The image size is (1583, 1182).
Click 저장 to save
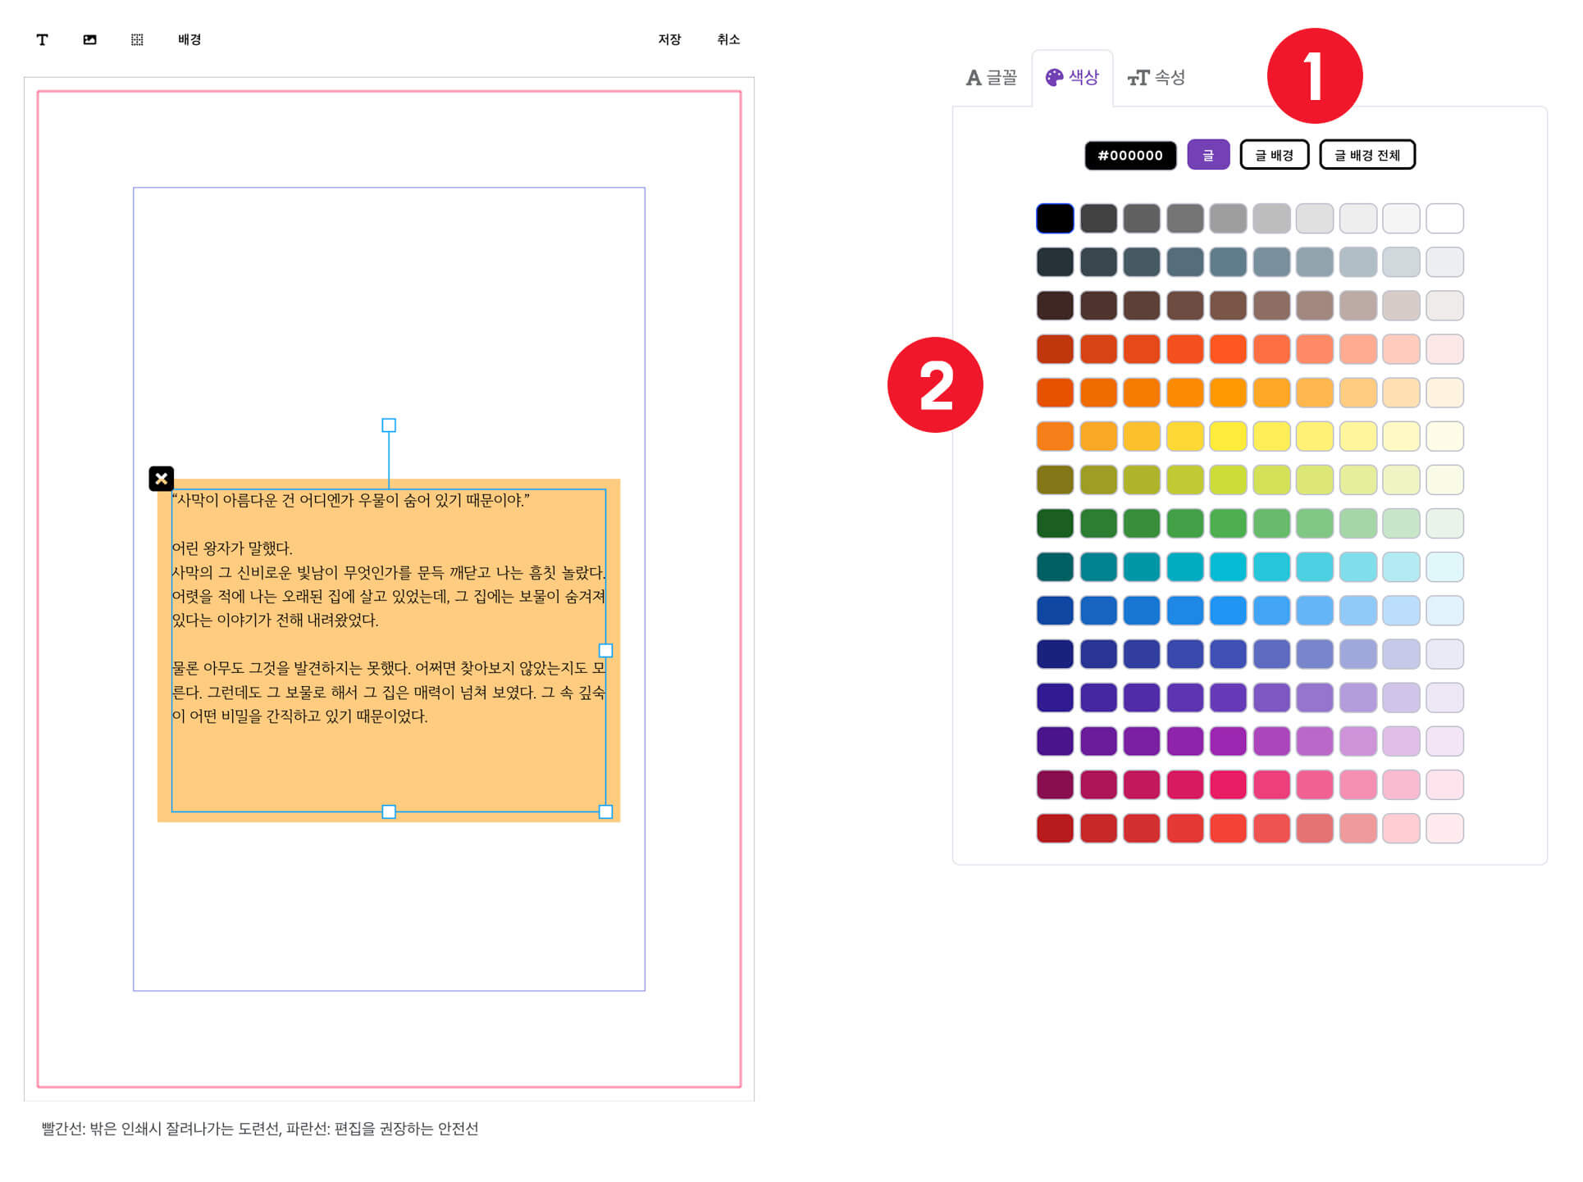(x=671, y=39)
